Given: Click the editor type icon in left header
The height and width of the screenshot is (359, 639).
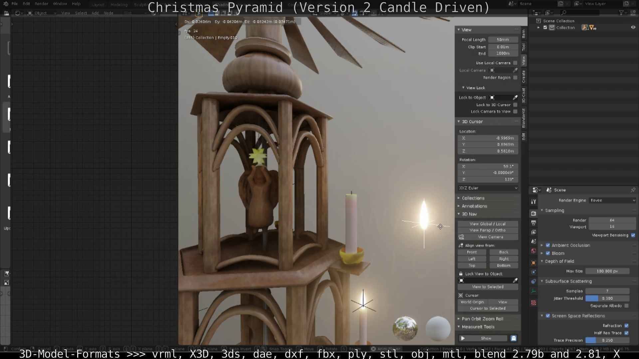Looking at the screenshot, I should coord(6,13).
